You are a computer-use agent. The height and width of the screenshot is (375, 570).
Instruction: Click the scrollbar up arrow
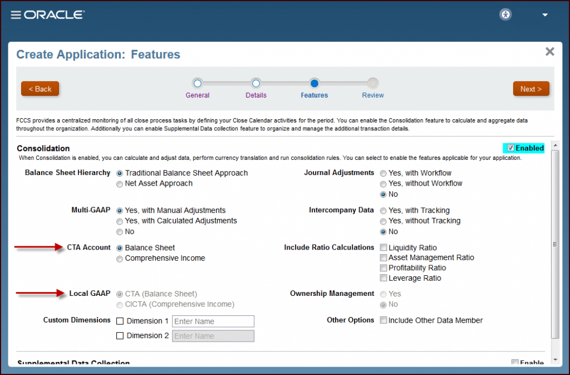[555, 145]
